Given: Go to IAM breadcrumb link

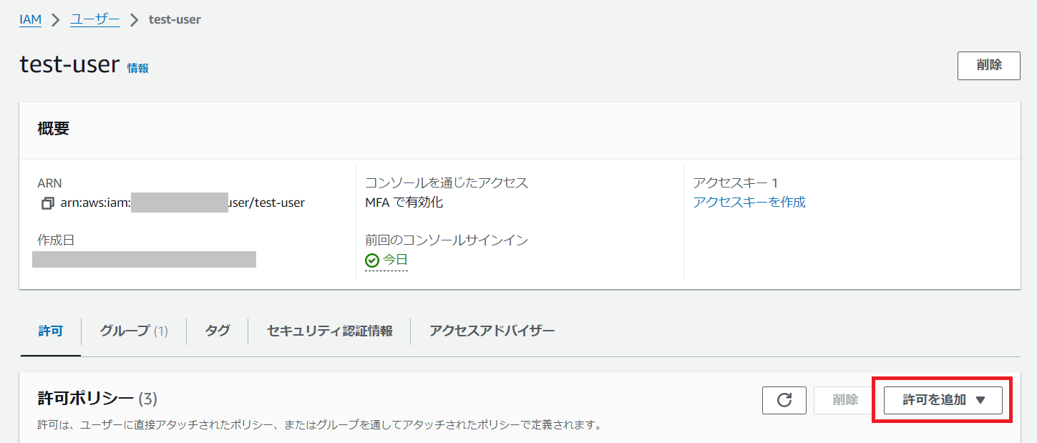Looking at the screenshot, I should coord(30,20).
